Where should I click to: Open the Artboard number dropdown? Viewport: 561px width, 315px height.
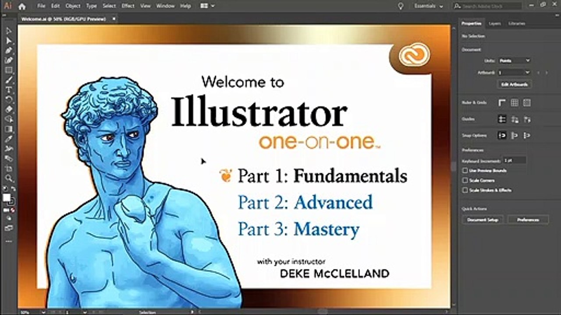pyautogui.click(x=515, y=73)
